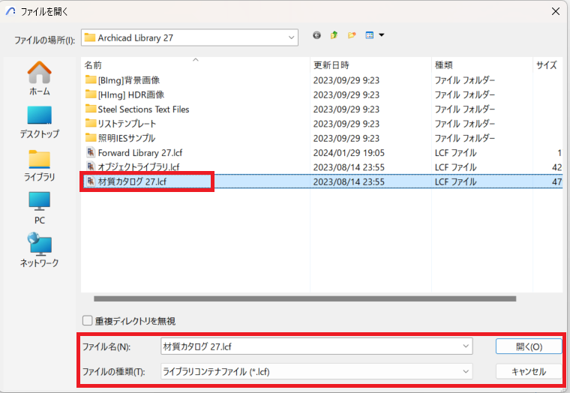This screenshot has height=393, width=570.
Task: Select the リストテンプレート folder icon
Action: pyautogui.click(x=91, y=123)
